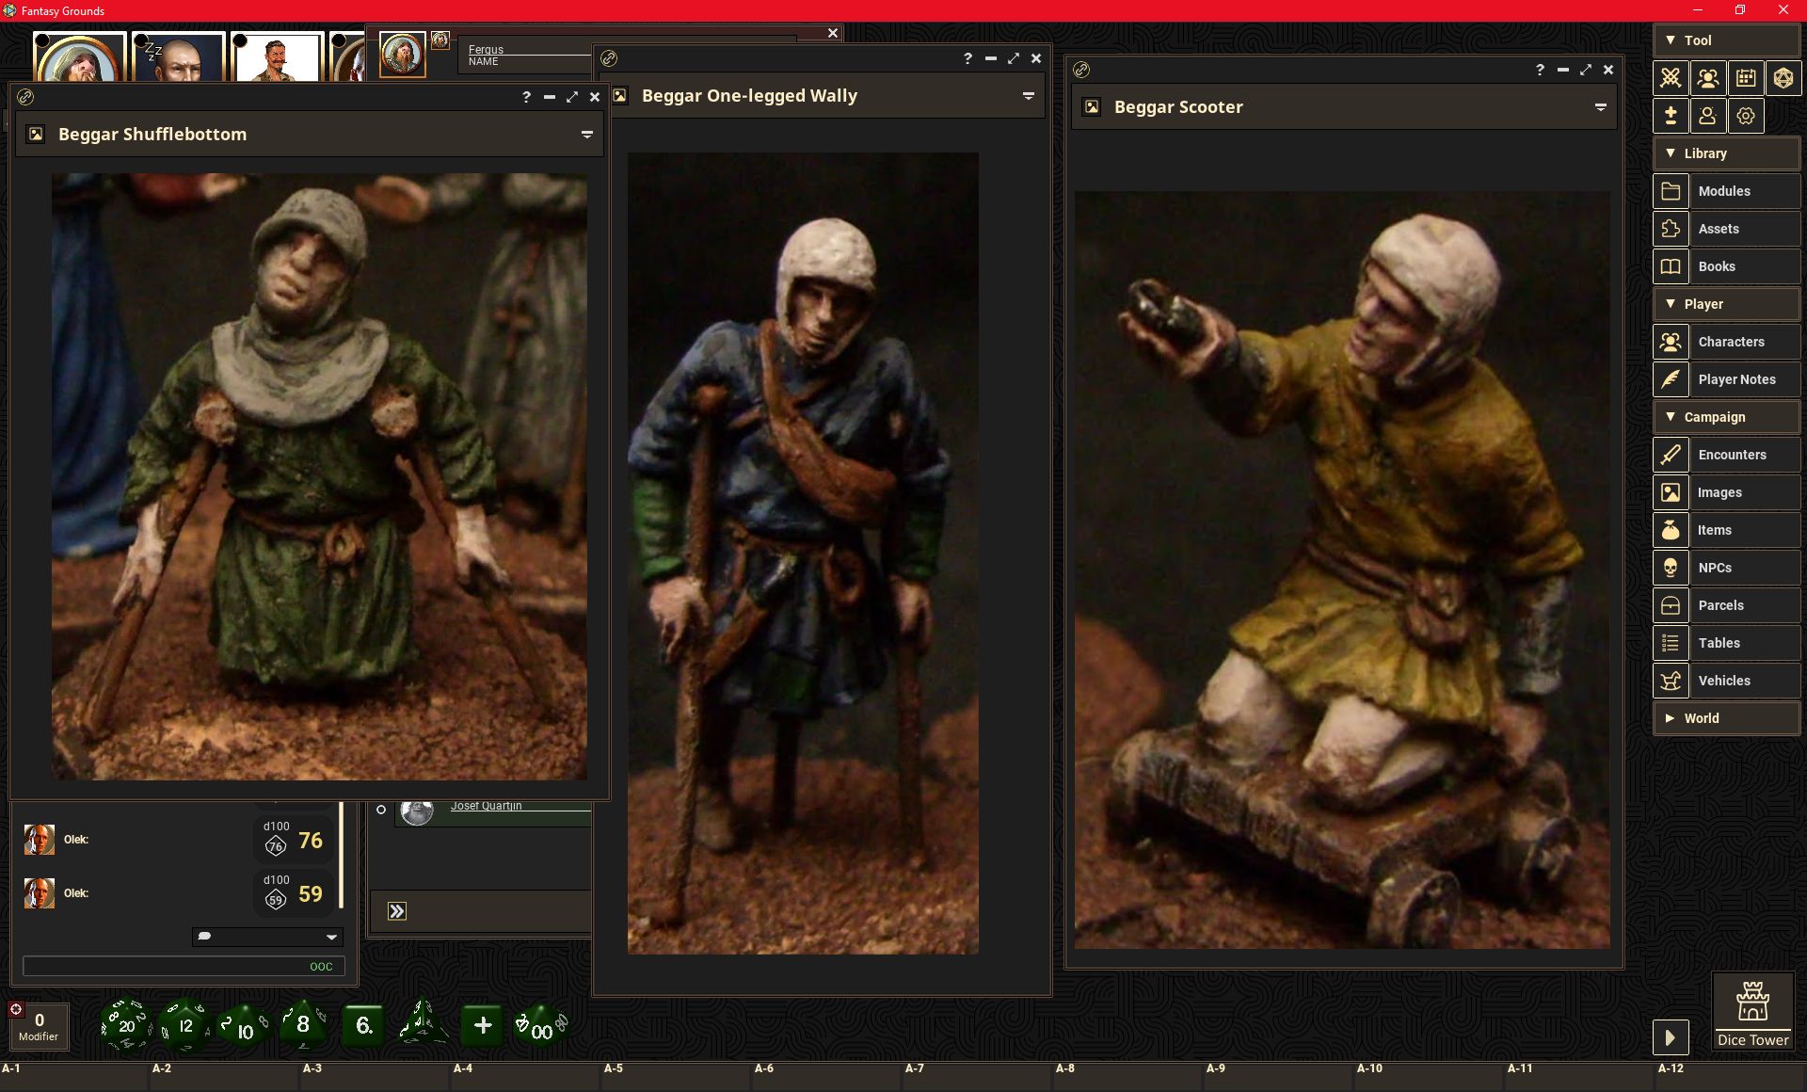Open Tables in the sidebar

(x=1726, y=643)
